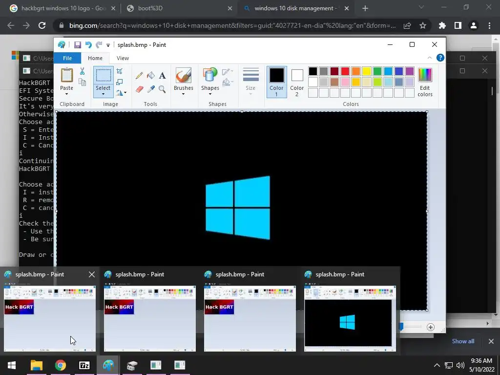Switch to hackbgrt windows 10 logo tab

(63, 8)
